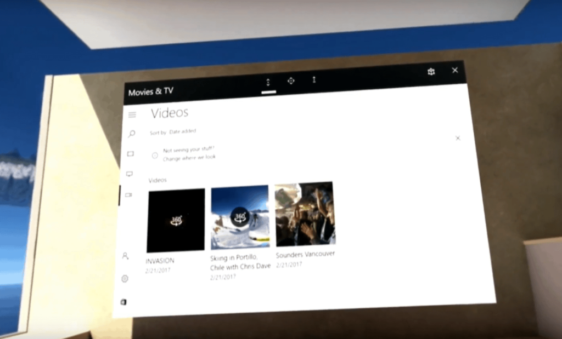This screenshot has height=339, width=562.
Task: Dismiss the 'Not seeing your stuff' notice
Action: click(458, 138)
